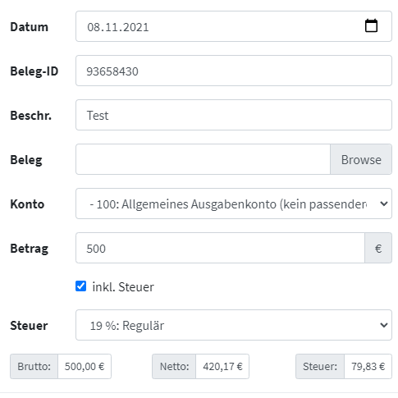Select the Beschr. description text field
The width and height of the screenshot is (398, 398).
point(234,115)
